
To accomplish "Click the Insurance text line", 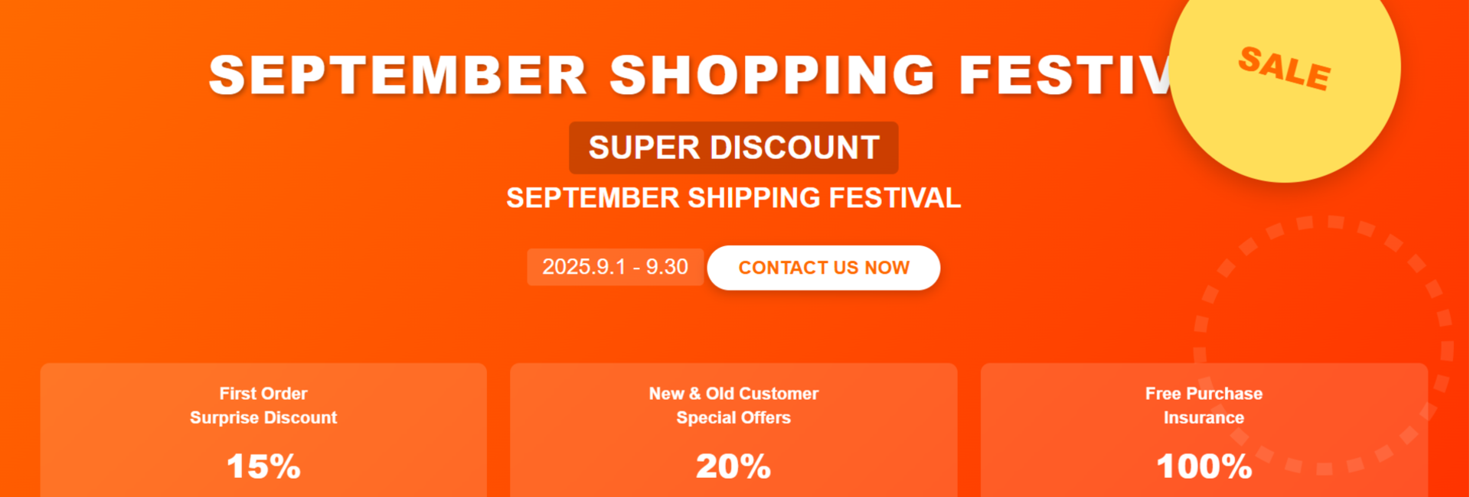I will point(1204,417).
